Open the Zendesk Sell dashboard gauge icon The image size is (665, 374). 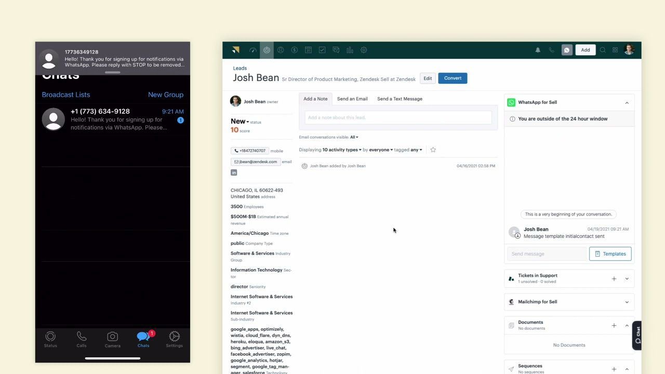(253, 50)
